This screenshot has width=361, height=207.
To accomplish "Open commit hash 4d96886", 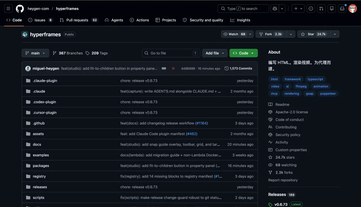I will pyautogui.click(x=188, y=68).
